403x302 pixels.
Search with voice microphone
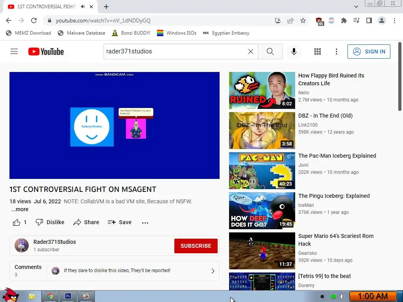294,52
